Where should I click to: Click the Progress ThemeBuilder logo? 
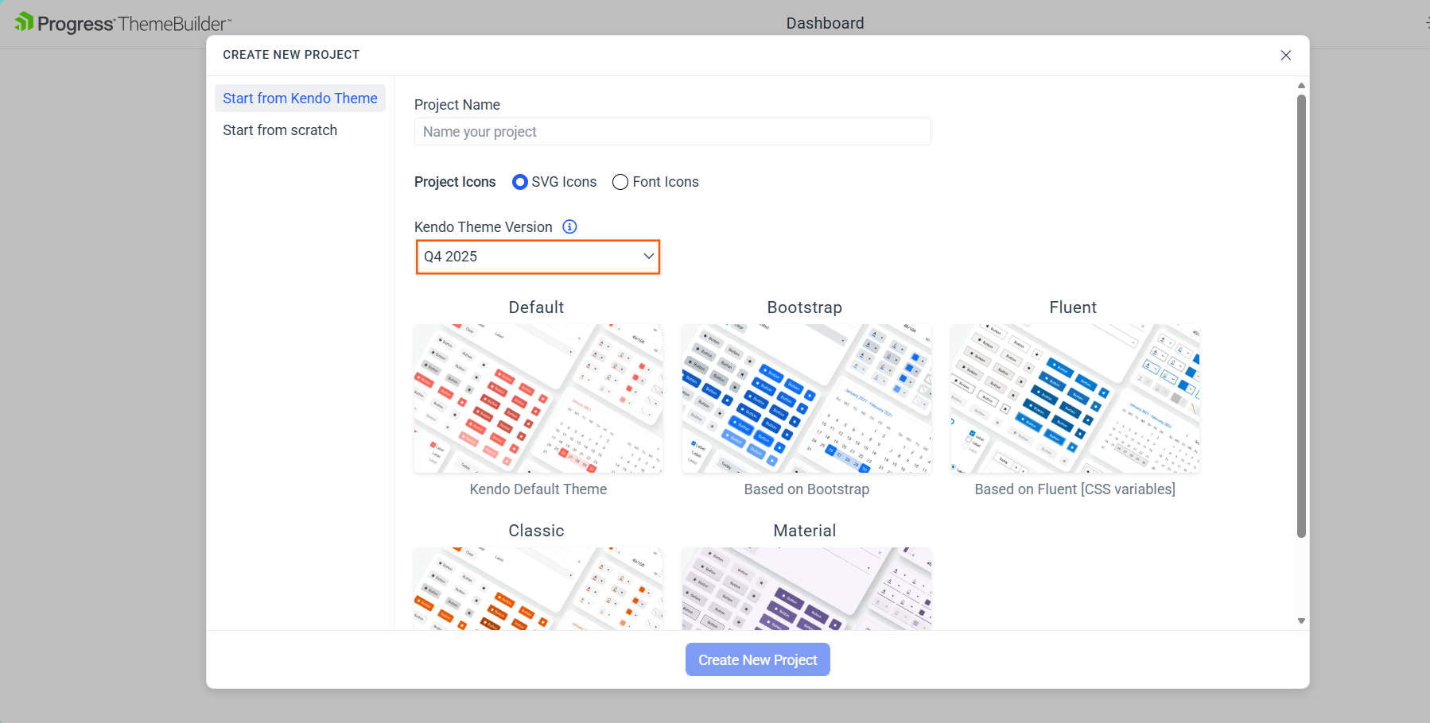pos(123,23)
